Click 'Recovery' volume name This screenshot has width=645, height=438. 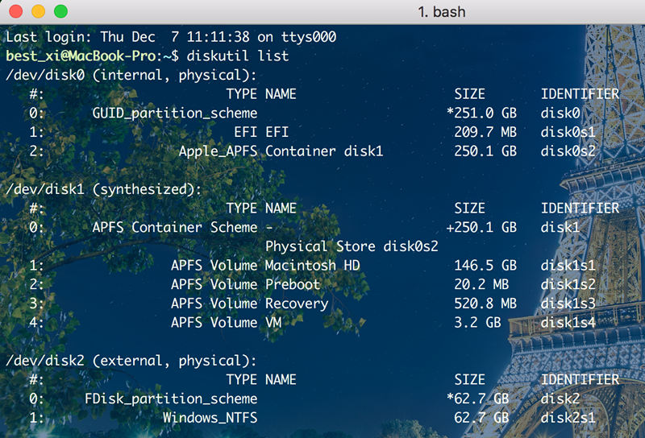pos(297,304)
